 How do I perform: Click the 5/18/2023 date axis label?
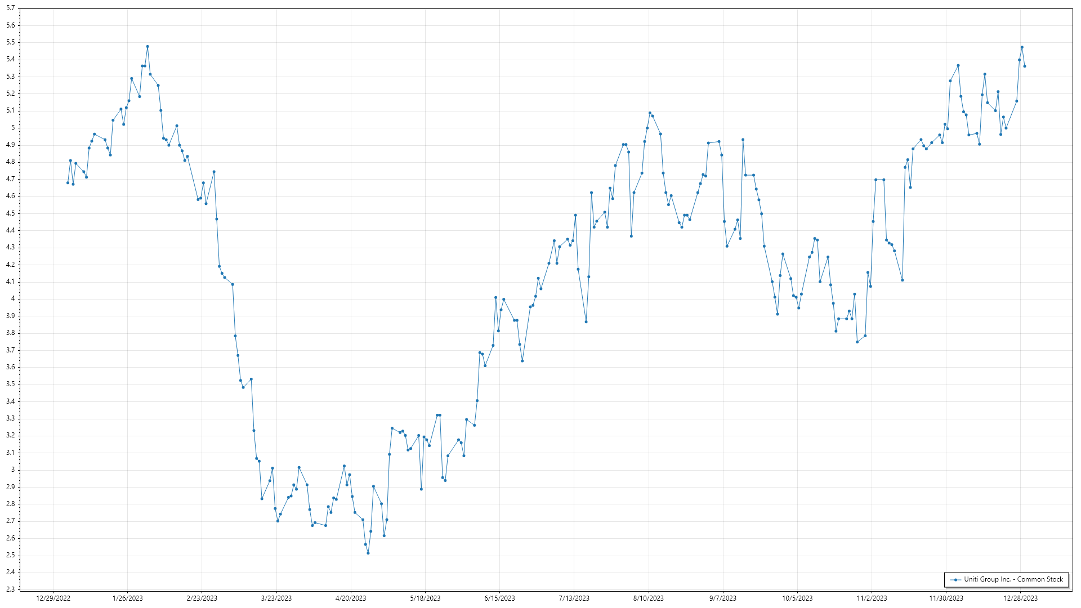pos(425,598)
